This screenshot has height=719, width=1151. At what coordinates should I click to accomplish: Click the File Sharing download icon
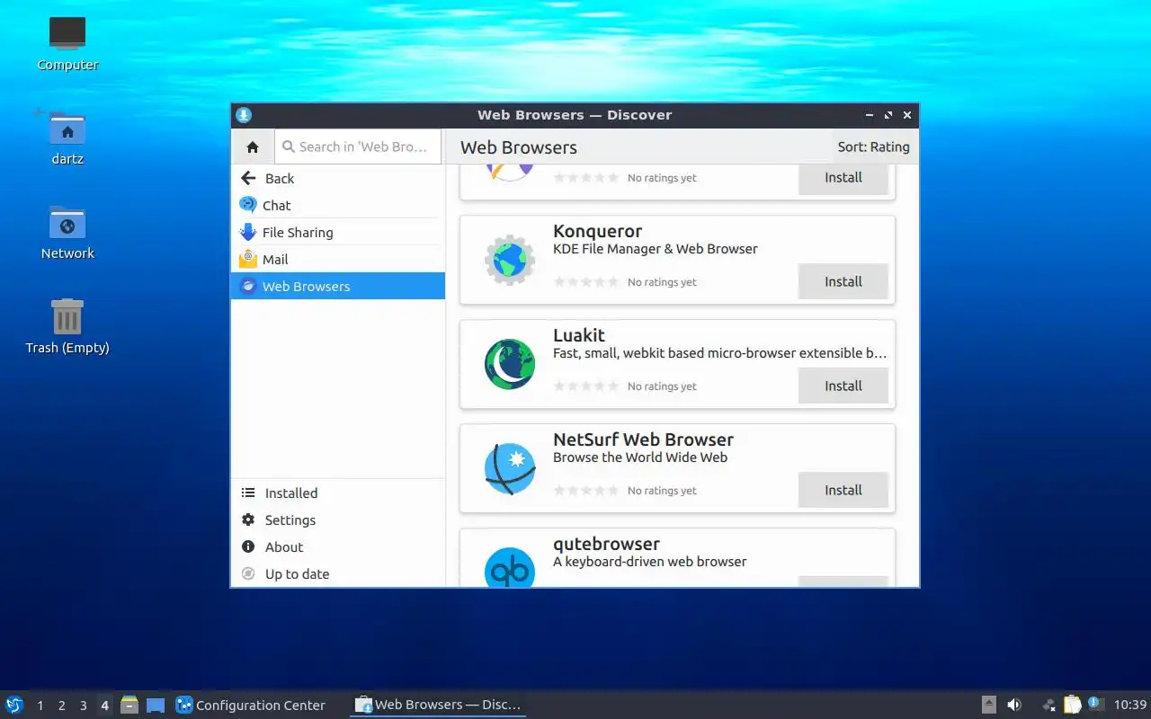[248, 232]
